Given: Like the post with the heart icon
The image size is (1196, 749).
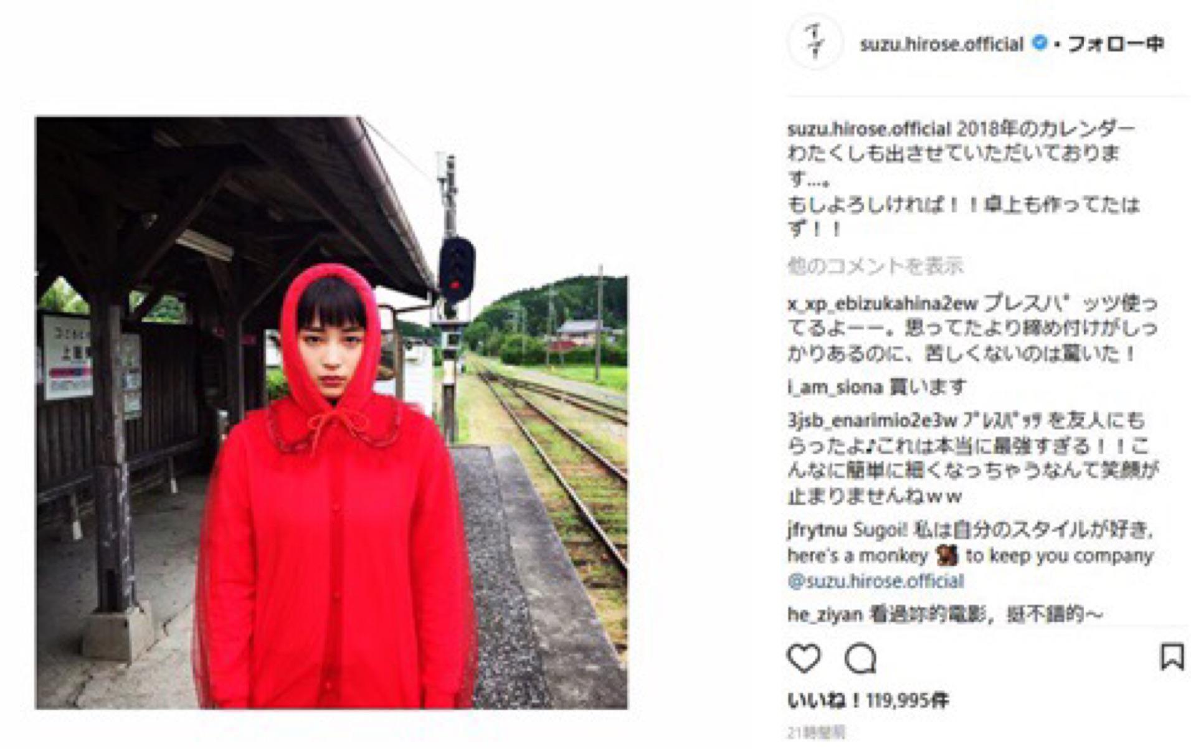Looking at the screenshot, I should point(804,658).
